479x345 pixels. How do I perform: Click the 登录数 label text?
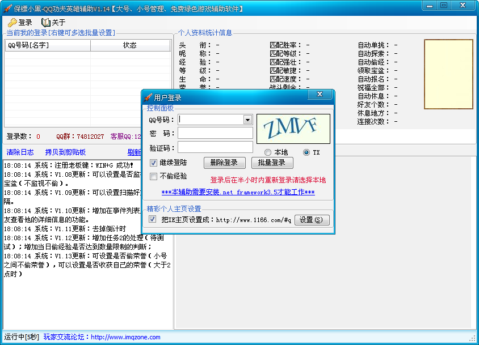pos(19,137)
